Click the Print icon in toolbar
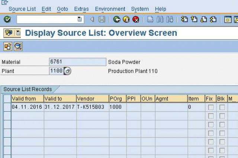 [150, 19]
